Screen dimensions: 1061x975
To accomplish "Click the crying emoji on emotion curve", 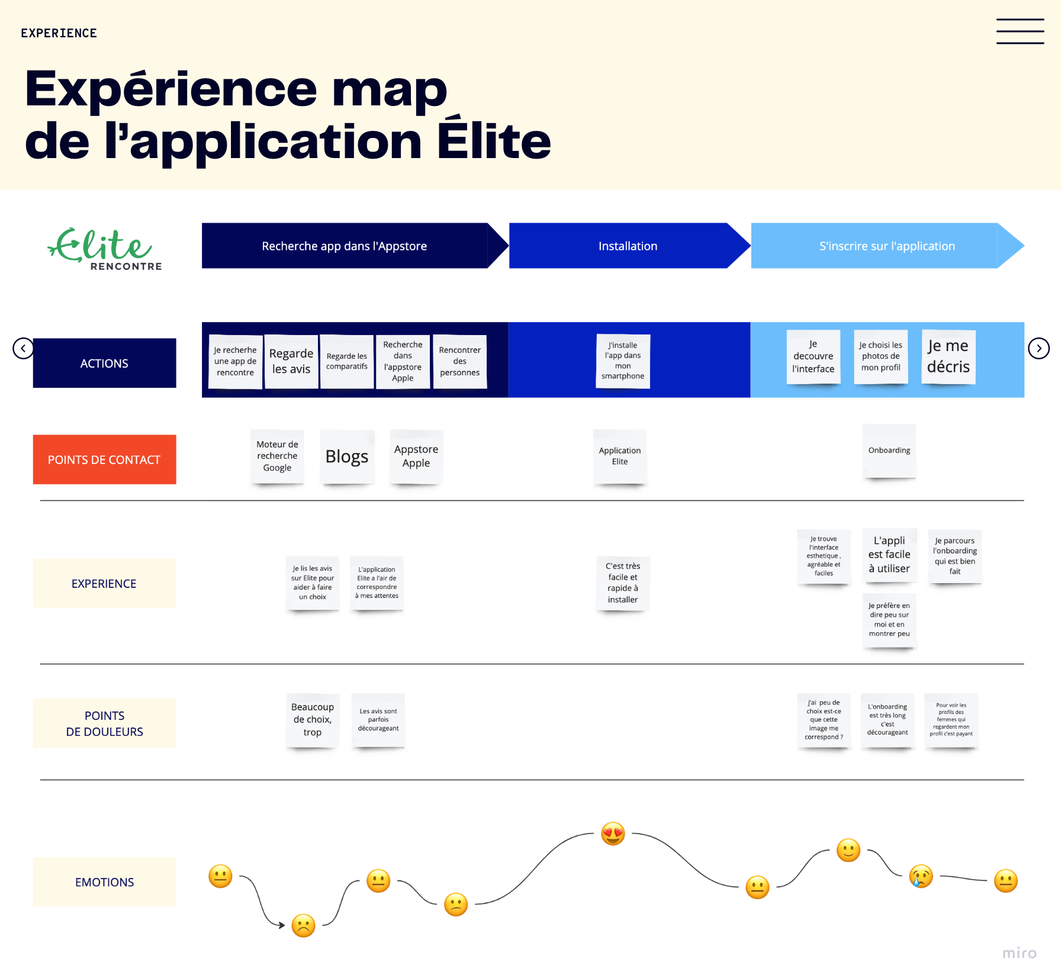I will click(x=921, y=876).
